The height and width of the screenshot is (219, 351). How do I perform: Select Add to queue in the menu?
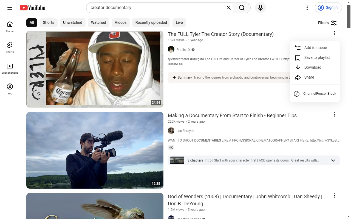tap(315, 48)
